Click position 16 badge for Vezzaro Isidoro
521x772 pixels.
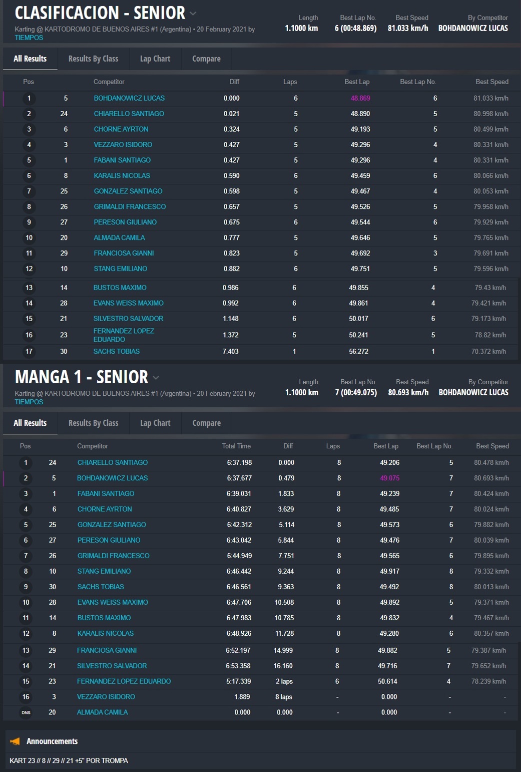[x=26, y=697]
